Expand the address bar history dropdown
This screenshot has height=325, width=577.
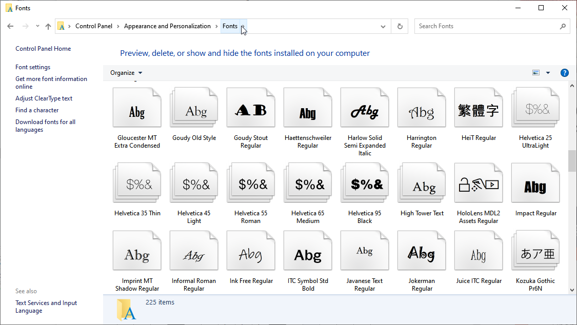tap(383, 26)
